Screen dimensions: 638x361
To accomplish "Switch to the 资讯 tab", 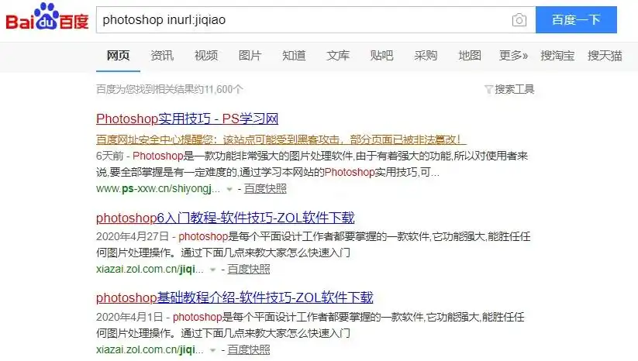I will point(162,56).
